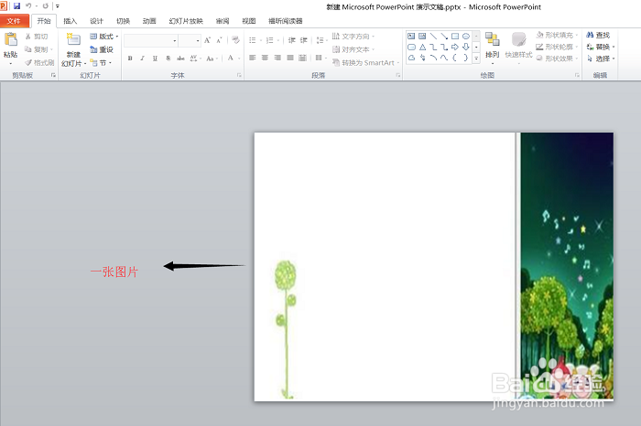Select the Rounded Rectangle shape
Viewport: 641px width, 426px height.
tap(412, 47)
